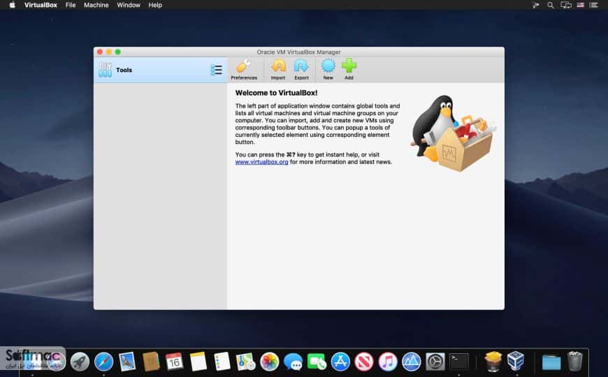Open the blue mountain-peak app icon in Dock
The image size is (608, 377).
click(411, 362)
